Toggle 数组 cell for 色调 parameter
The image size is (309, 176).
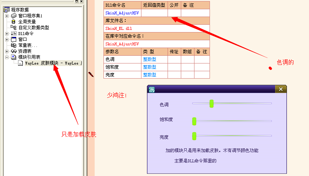(x=187, y=59)
